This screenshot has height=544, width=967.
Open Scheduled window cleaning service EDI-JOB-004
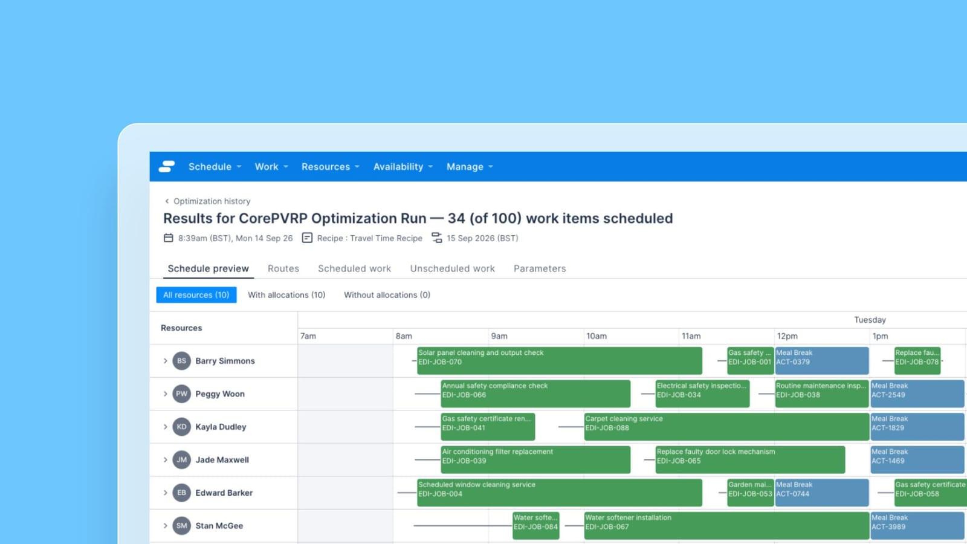point(560,493)
